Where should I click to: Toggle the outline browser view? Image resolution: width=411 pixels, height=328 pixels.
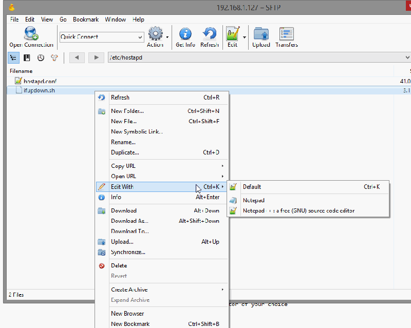click(13, 57)
